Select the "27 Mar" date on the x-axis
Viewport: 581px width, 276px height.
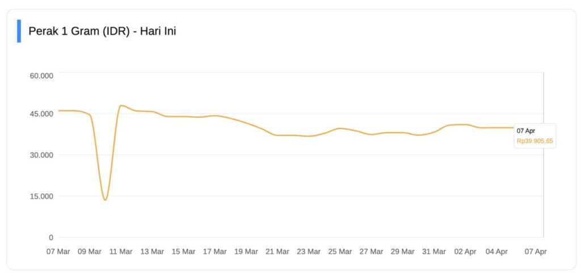coord(371,251)
